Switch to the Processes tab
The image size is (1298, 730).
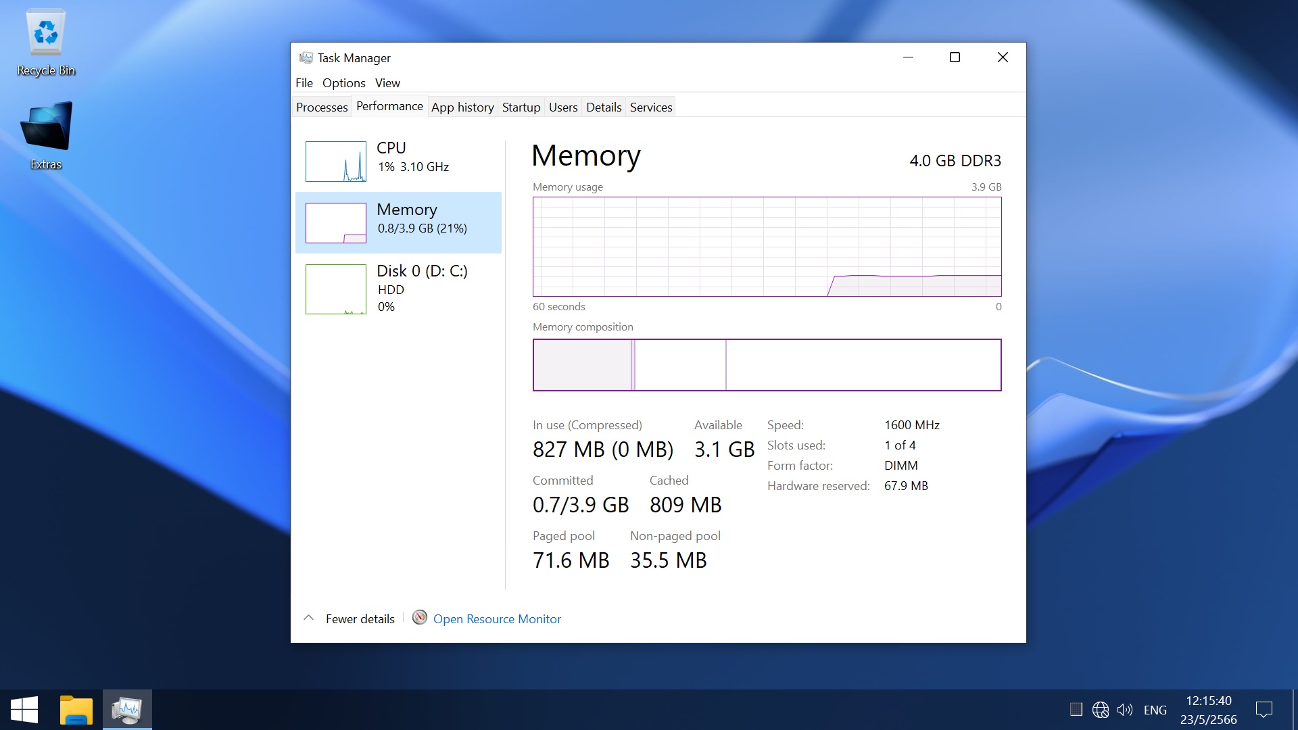pyautogui.click(x=322, y=107)
